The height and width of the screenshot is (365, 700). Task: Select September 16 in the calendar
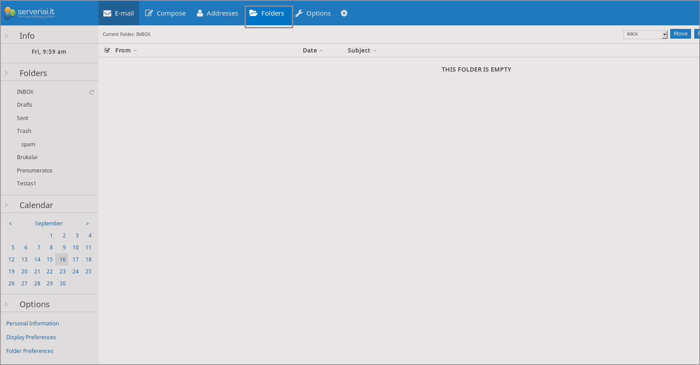click(62, 260)
